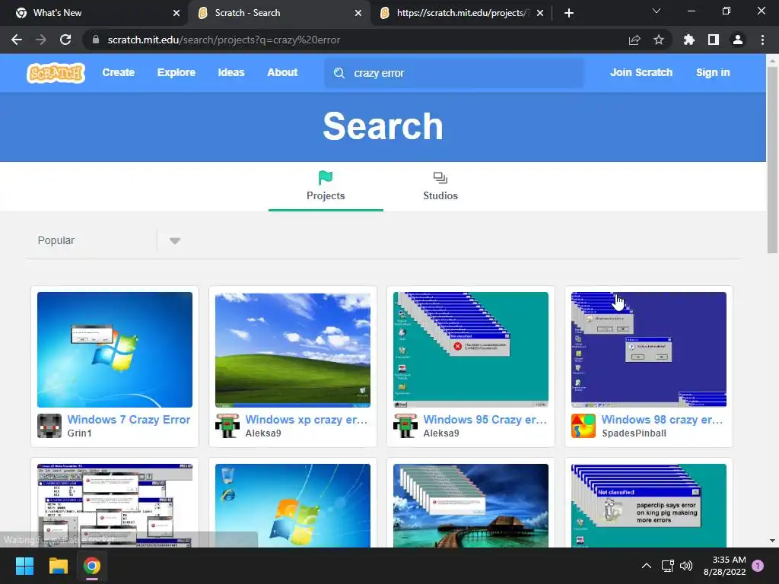Open the Ideas menu item

(231, 72)
